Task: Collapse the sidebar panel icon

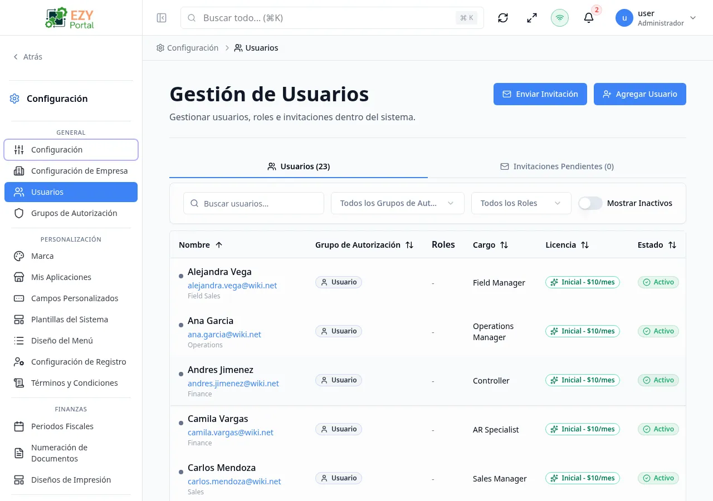Action: 162,18
